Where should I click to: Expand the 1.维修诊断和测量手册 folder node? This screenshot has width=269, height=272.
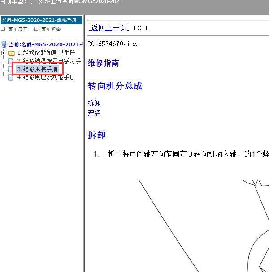pyautogui.click(x=3, y=53)
